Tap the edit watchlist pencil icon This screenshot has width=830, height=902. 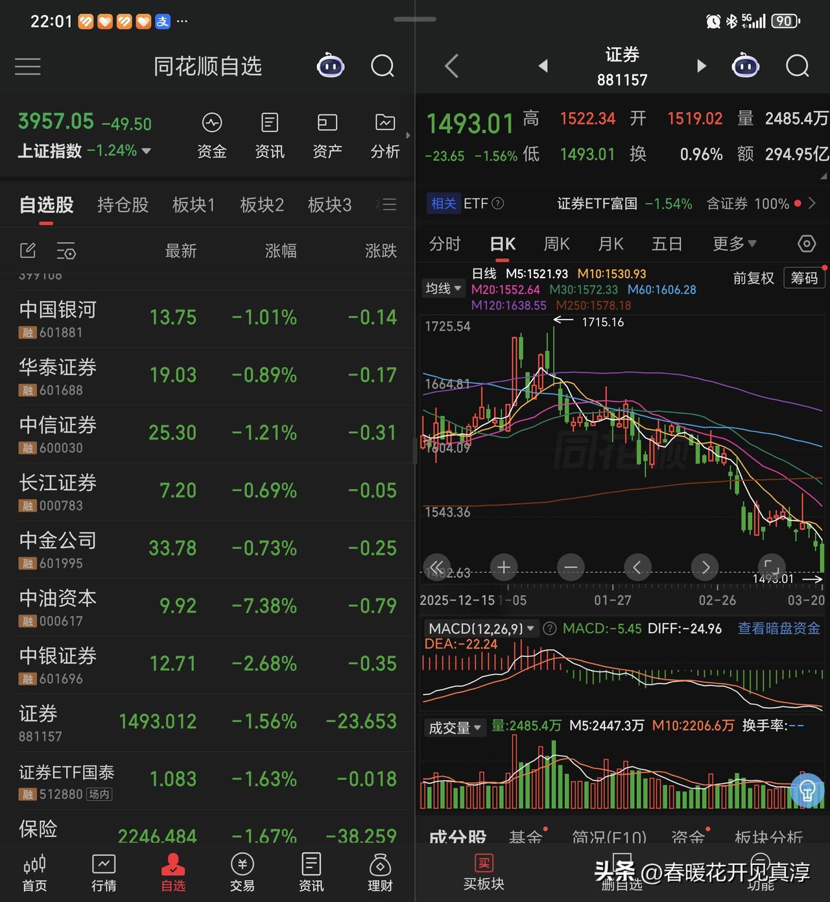[x=28, y=250]
